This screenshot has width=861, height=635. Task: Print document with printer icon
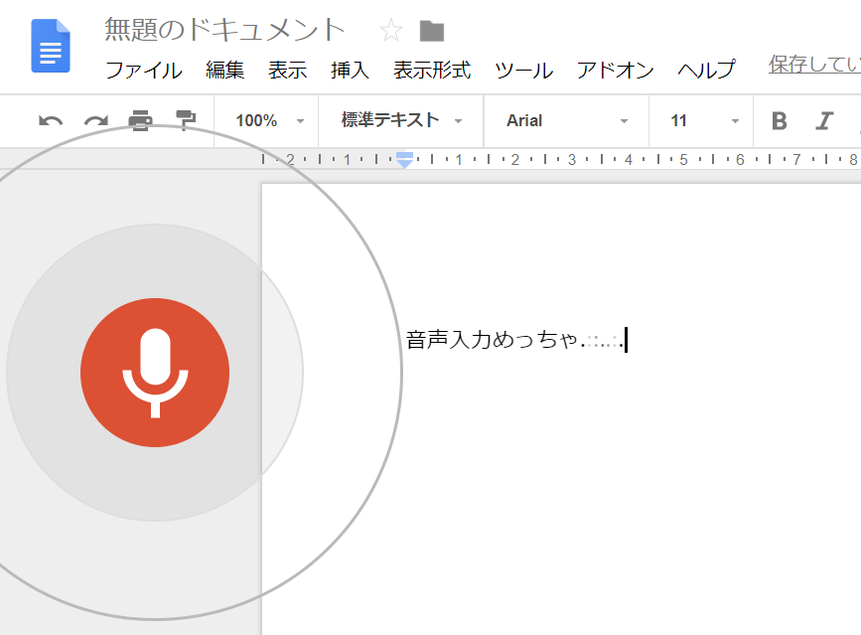[141, 120]
